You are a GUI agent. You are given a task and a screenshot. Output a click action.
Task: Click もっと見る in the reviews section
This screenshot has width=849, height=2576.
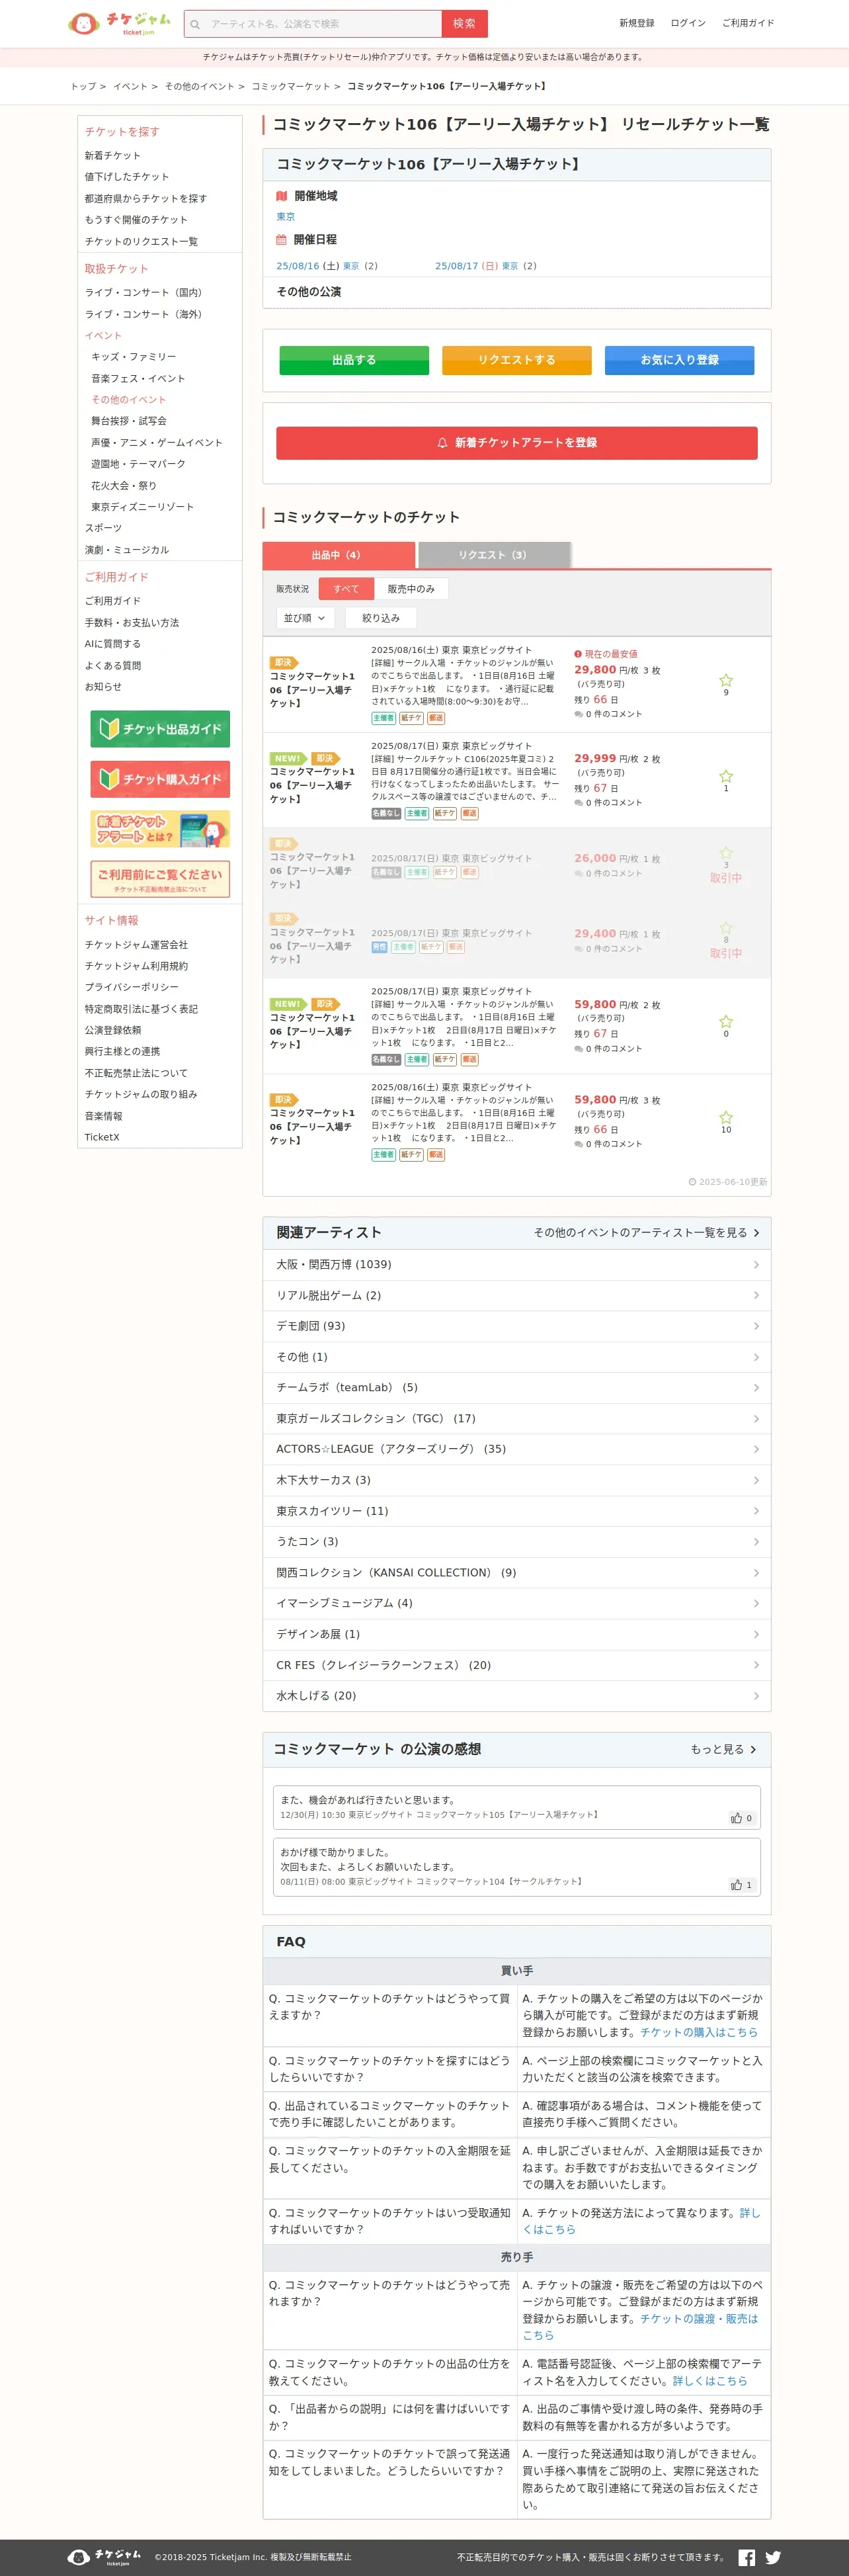coord(723,1749)
